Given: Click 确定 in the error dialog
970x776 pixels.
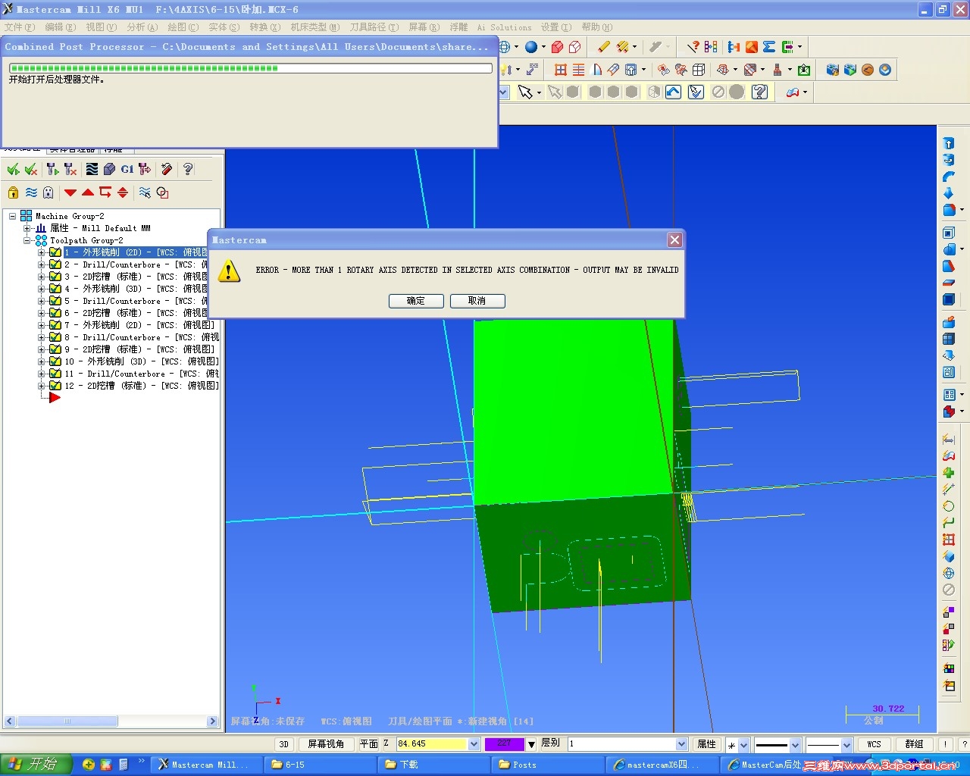Looking at the screenshot, I should tap(416, 301).
